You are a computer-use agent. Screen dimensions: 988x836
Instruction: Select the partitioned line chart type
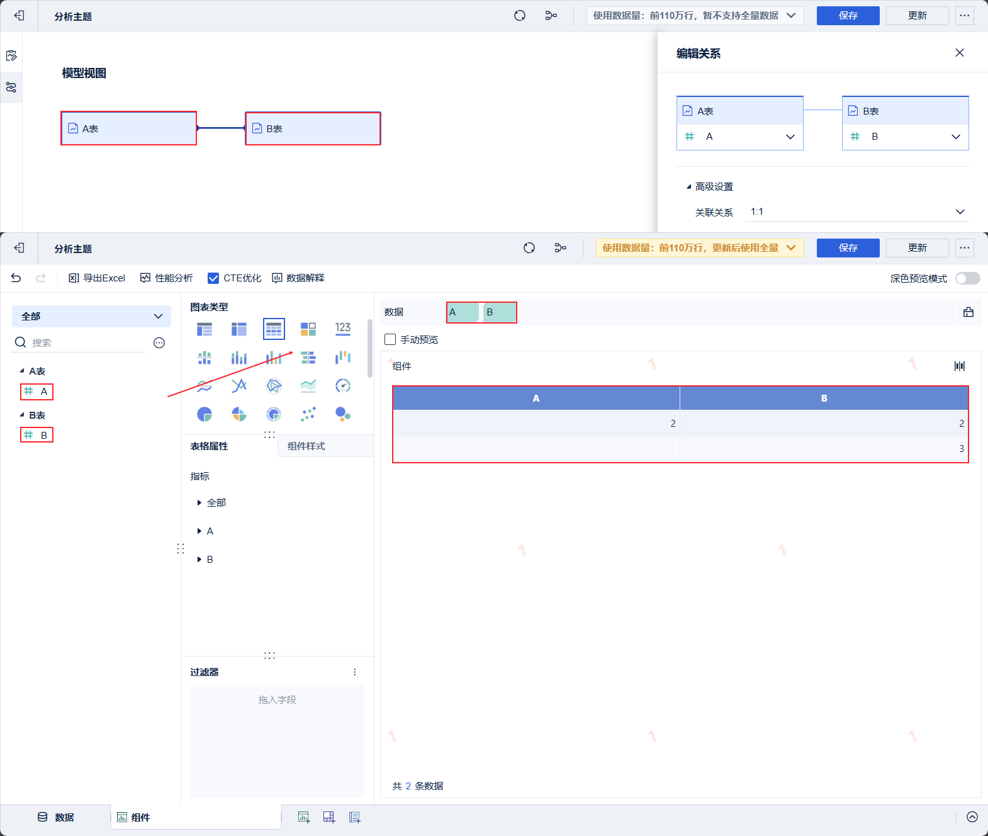[x=205, y=385]
